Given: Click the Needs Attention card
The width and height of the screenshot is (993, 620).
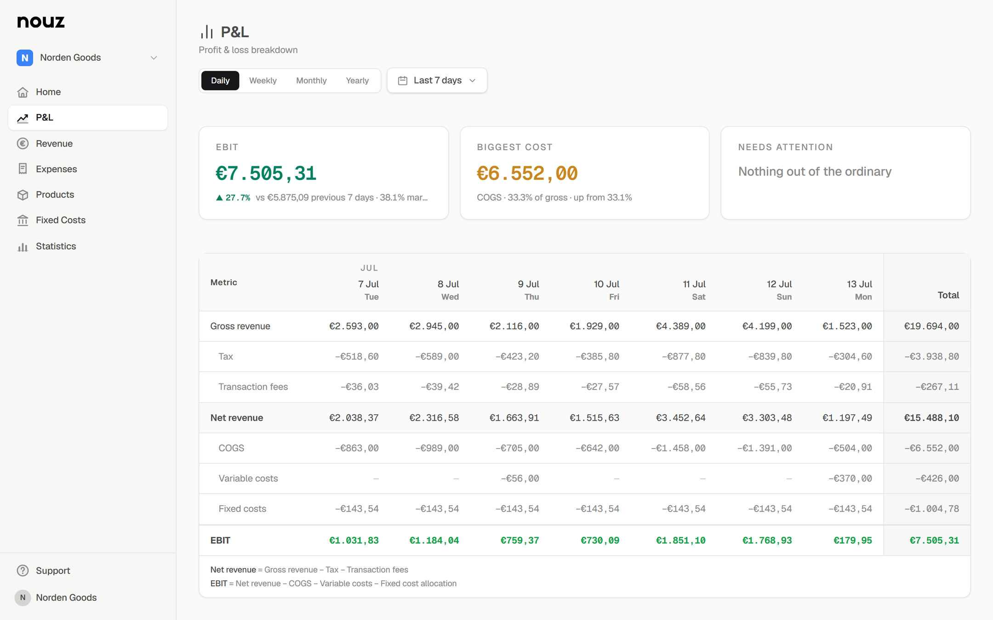Looking at the screenshot, I should coord(845,173).
